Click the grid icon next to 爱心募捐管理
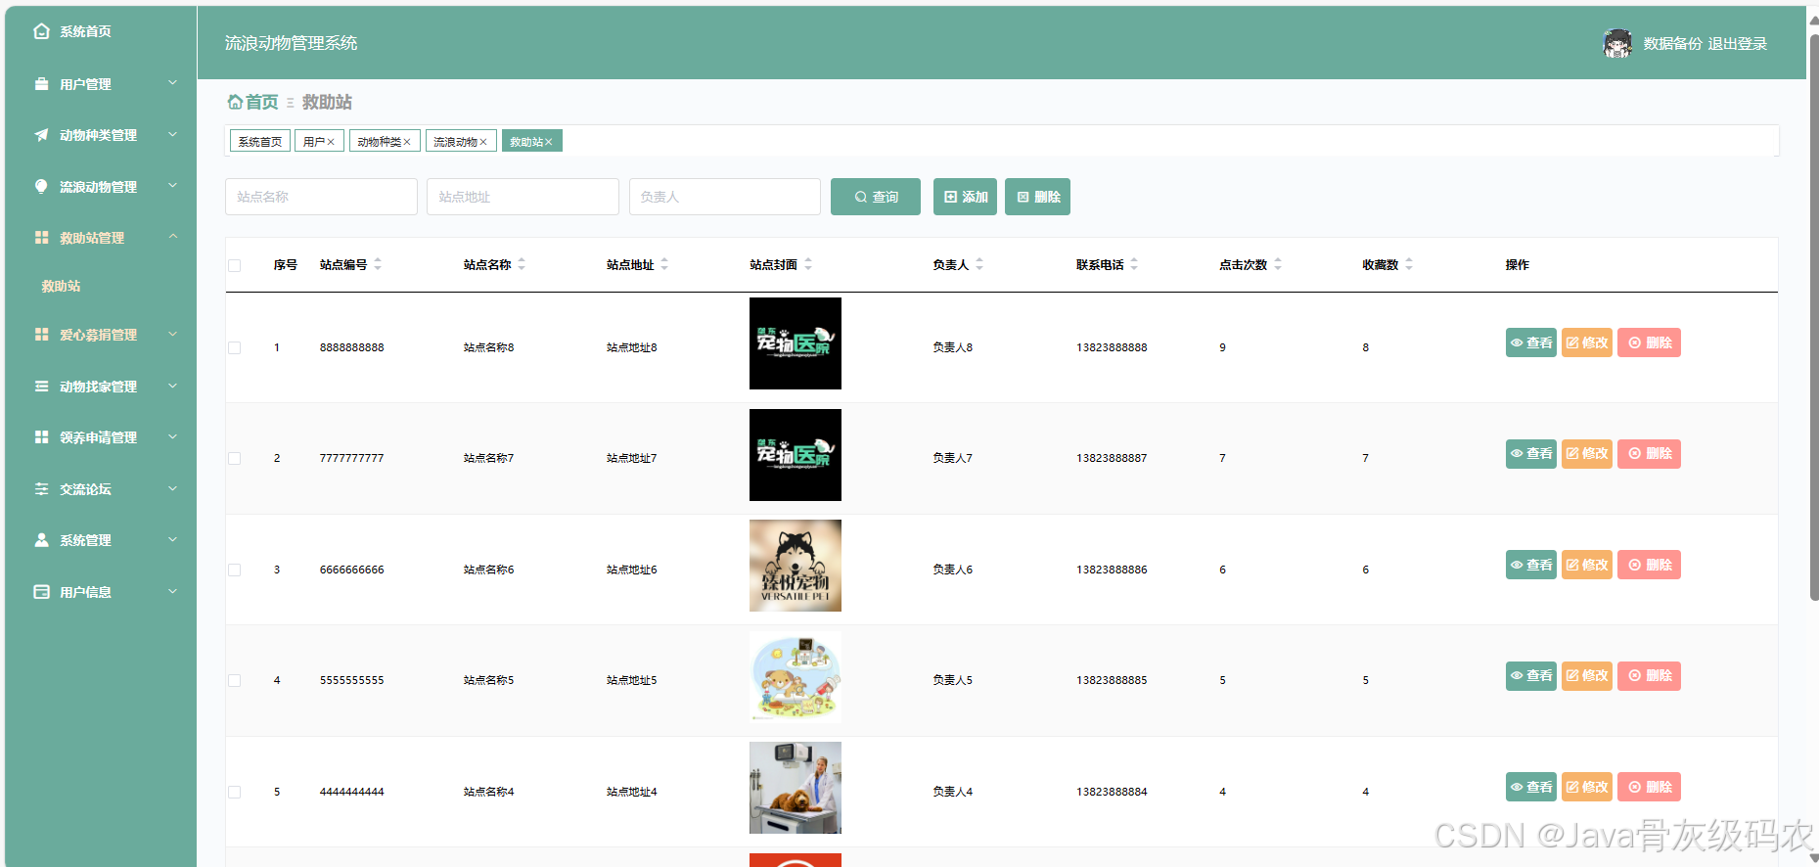The width and height of the screenshot is (1819, 867). tap(41, 335)
